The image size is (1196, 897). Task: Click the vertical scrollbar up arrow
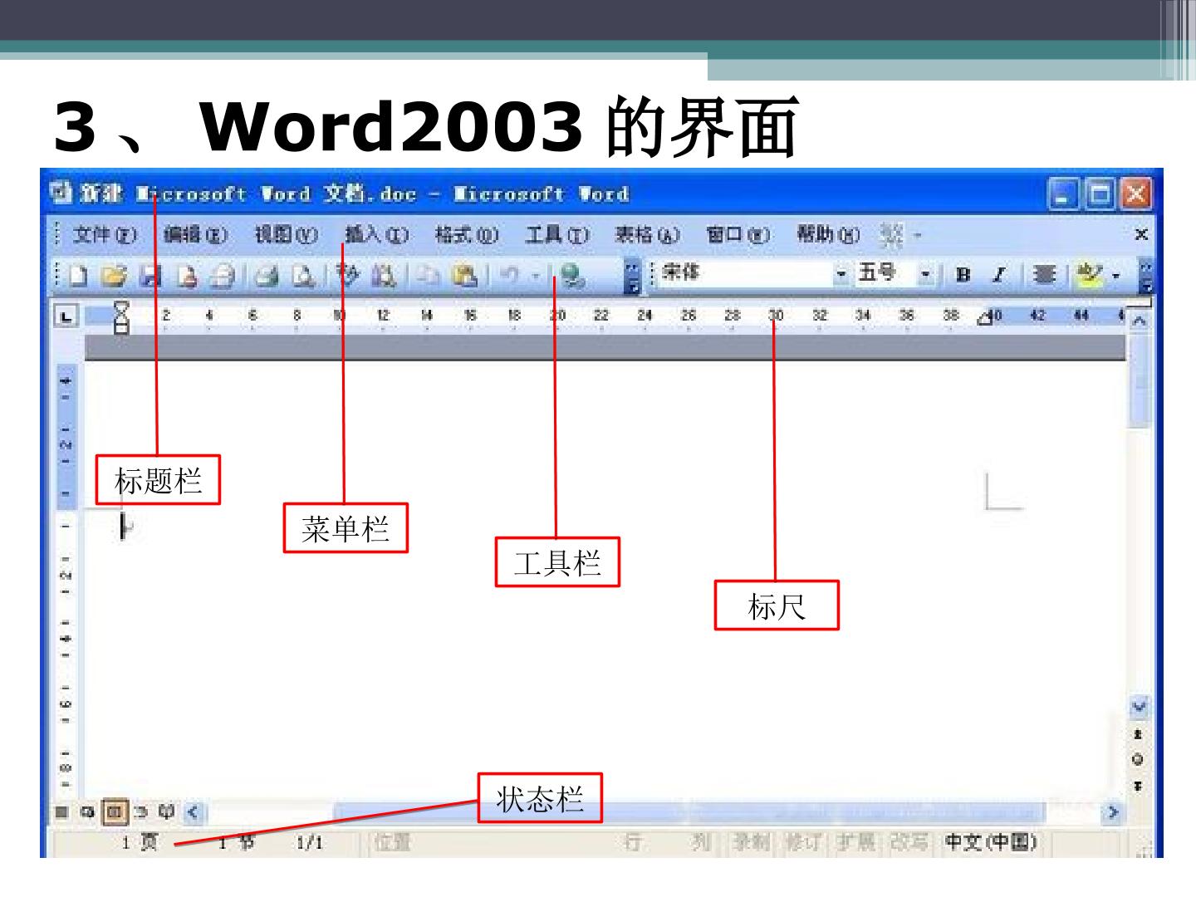[1140, 320]
